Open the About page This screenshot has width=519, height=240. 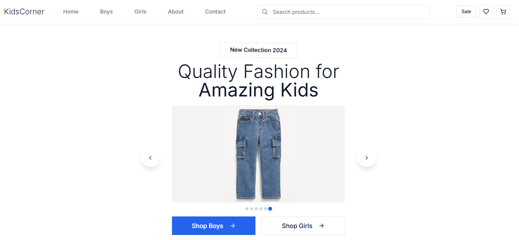176,12
